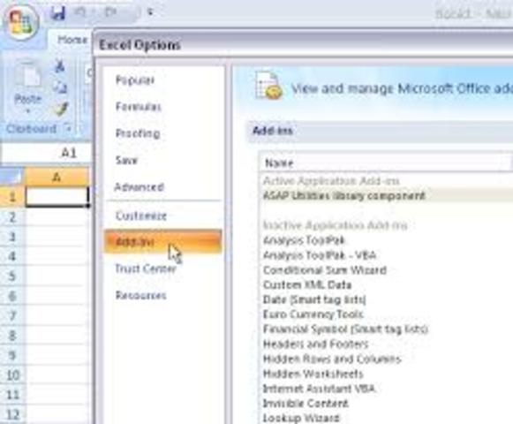The image size is (513, 424).
Task: Select row 5 header
Action: [x=12, y=276]
